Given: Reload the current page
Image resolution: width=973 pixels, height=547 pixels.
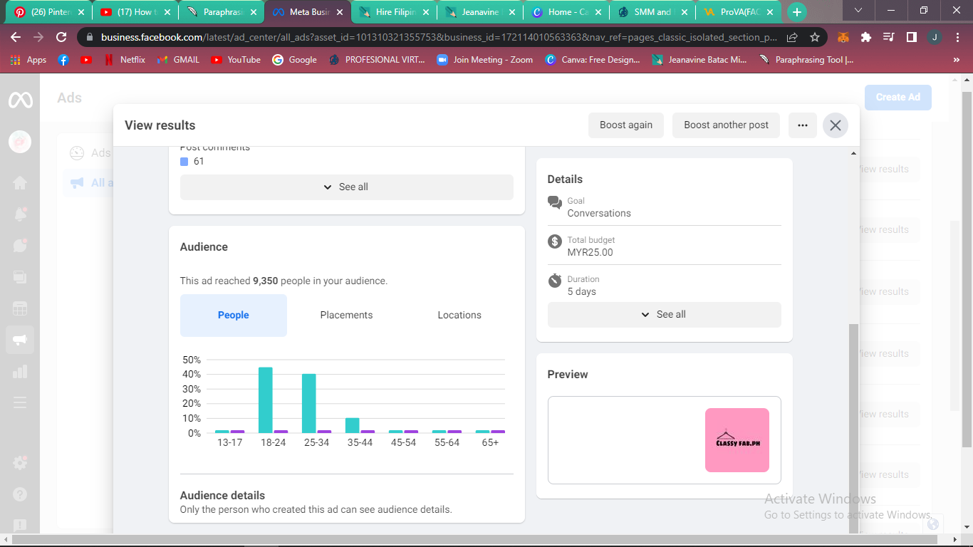Looking at the screenshot, I should (x=61, y=37).
